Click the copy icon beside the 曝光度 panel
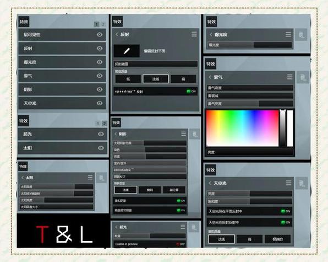Screen dimensions: 328x262 (x=301, y=35)
